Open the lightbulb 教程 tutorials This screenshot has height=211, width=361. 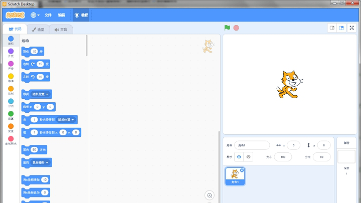pos(81,15)
